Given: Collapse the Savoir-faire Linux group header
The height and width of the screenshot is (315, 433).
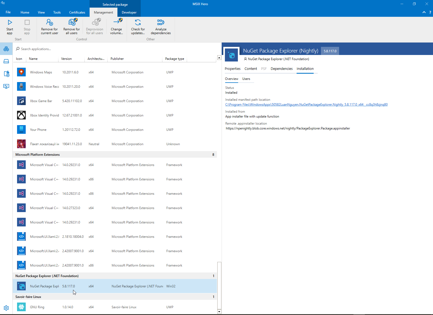Looking at the screenshot, I should coord(115,297).
